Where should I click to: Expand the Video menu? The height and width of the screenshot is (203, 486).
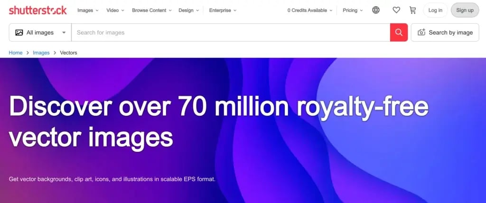(x=115, y=10)
